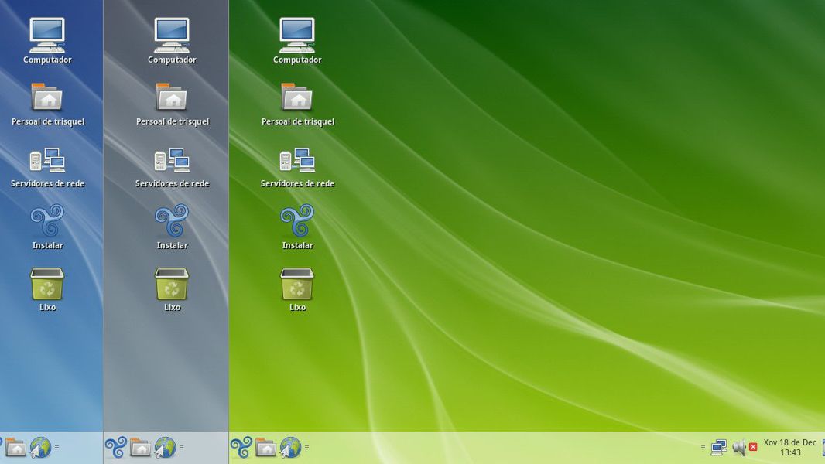Open home folder launcher in blue panel
This screenshot has width=825, height=464.
pos(15,447)
